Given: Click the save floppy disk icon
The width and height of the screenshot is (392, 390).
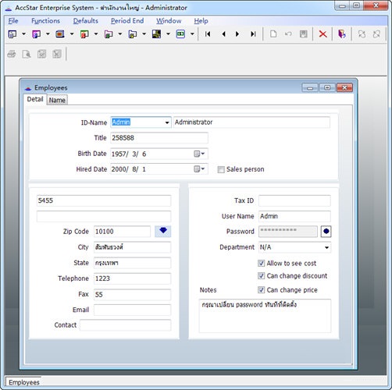Looking at the screenshot, I should (303, 34).
